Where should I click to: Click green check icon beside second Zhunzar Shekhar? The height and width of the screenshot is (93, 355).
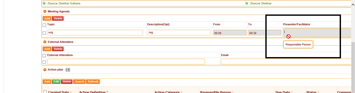(247, 4)
